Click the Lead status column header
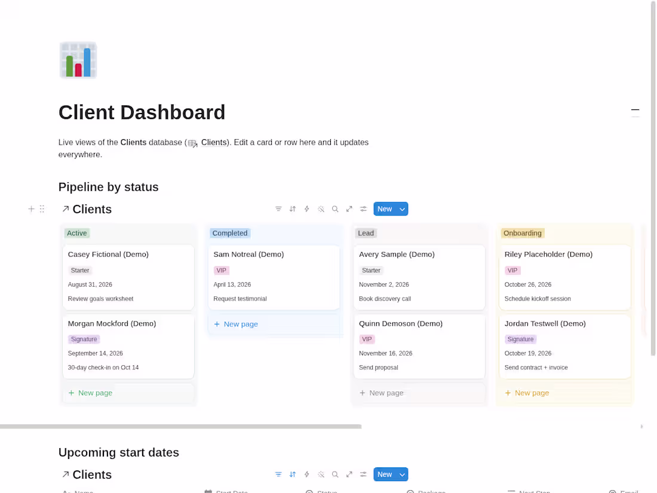The height and width of the screenshot is (493, 657). pyautogui.click(x=366, y=233)
